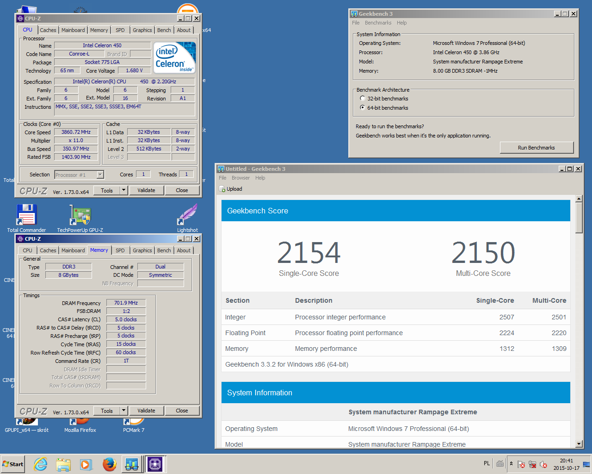Switch to CPU-Z taskbar button

coord(155,464)
